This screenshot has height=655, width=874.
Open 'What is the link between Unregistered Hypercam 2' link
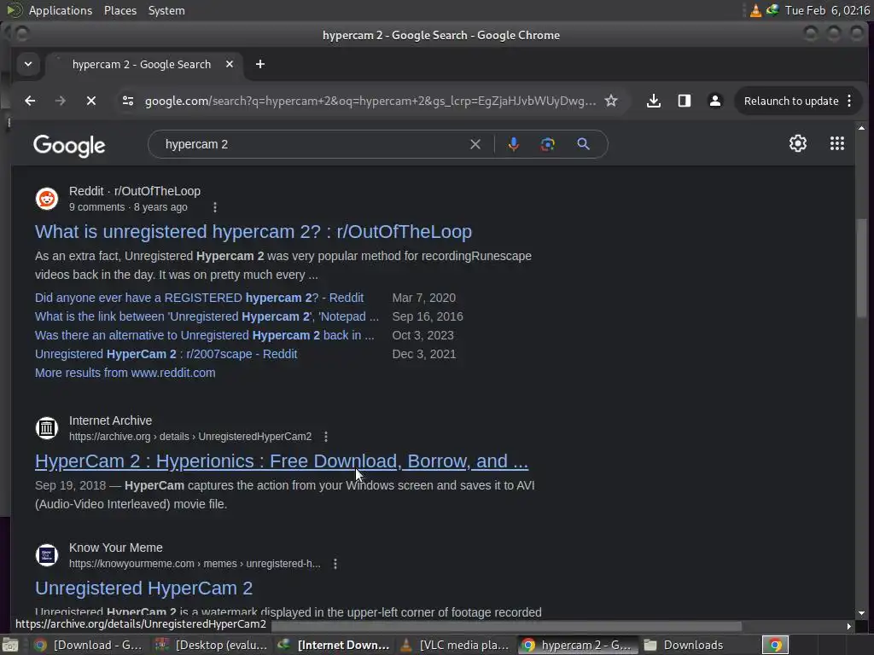pos(207,316)
